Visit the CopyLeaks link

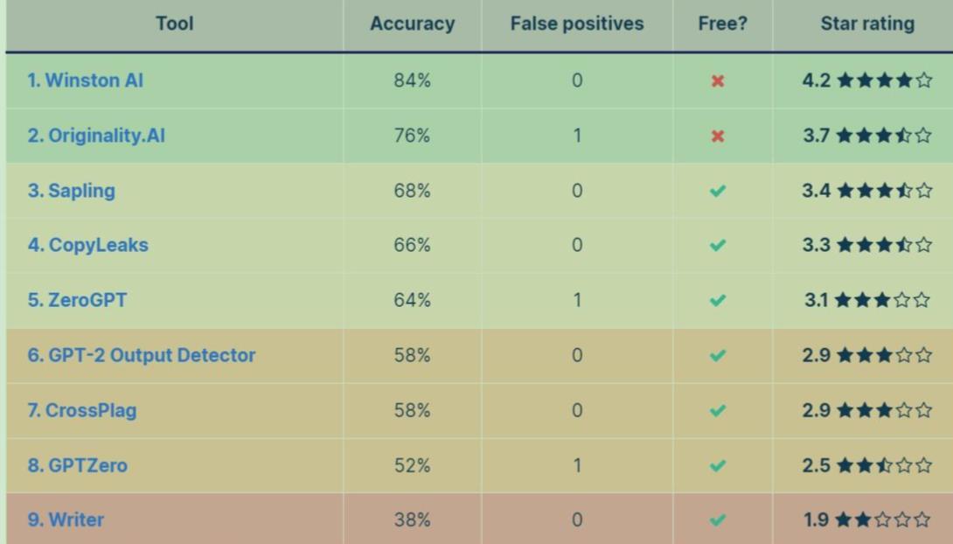click(87, 245)
